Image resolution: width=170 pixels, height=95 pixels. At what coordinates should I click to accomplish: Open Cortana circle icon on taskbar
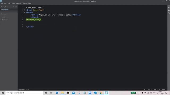coord(46,93)
